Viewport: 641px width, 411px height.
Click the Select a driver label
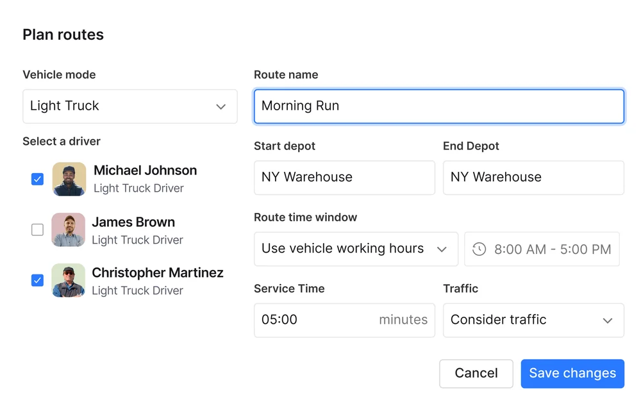[x=62, y=141]
